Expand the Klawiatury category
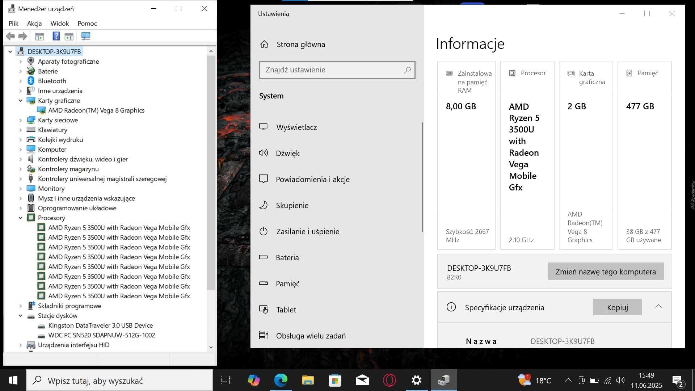 point(20,130)
